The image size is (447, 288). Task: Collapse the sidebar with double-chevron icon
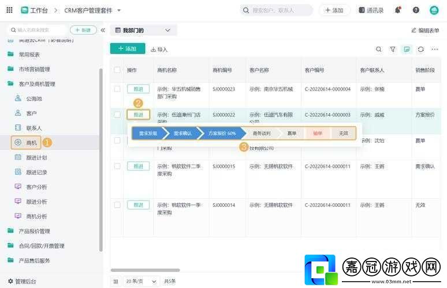tap(103, 30)
